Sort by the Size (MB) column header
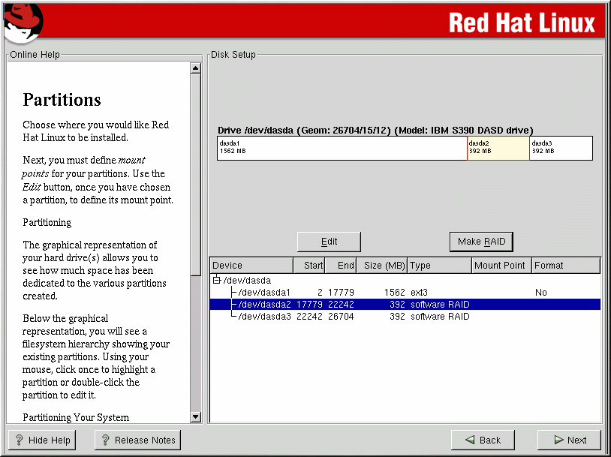This screenshot has height=457, width=611. (383, 266)
